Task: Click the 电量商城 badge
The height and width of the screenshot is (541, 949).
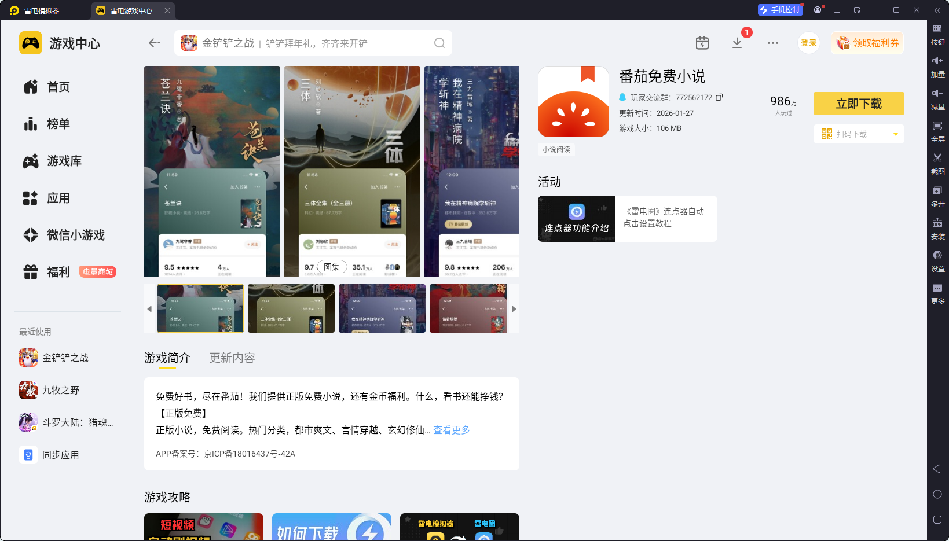Action: 98,272
